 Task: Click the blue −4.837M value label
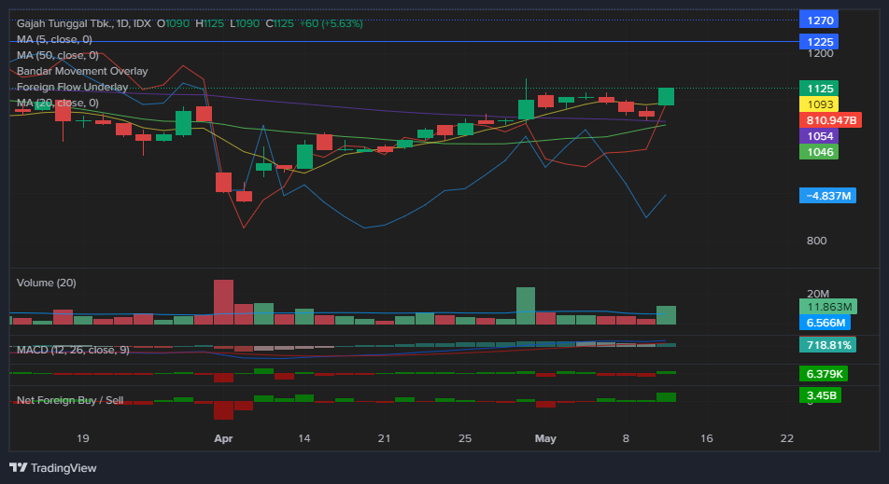(x=827, y=196)
